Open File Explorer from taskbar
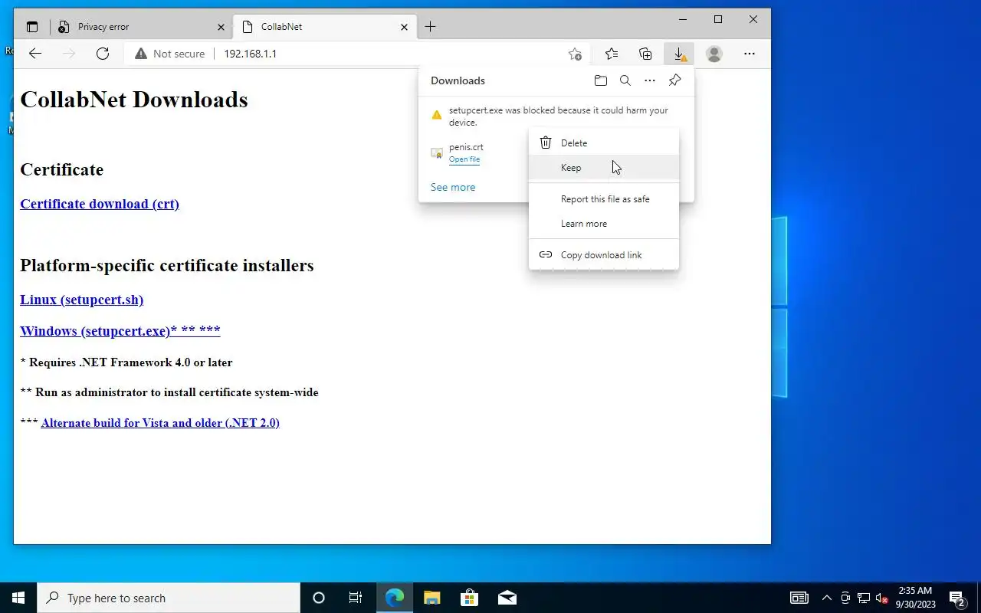The image size is (981, 613). click(432, 598)
